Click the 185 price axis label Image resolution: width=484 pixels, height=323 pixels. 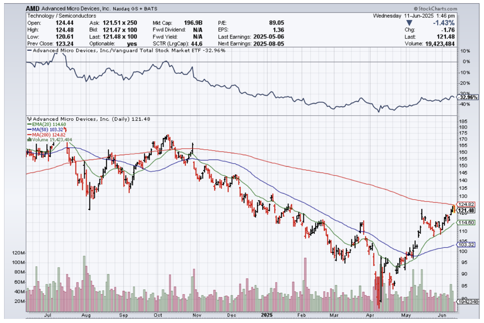click(463, 122)
